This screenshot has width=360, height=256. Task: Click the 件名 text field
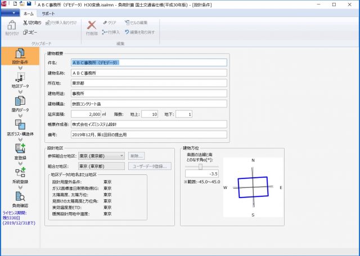point(148,62)
